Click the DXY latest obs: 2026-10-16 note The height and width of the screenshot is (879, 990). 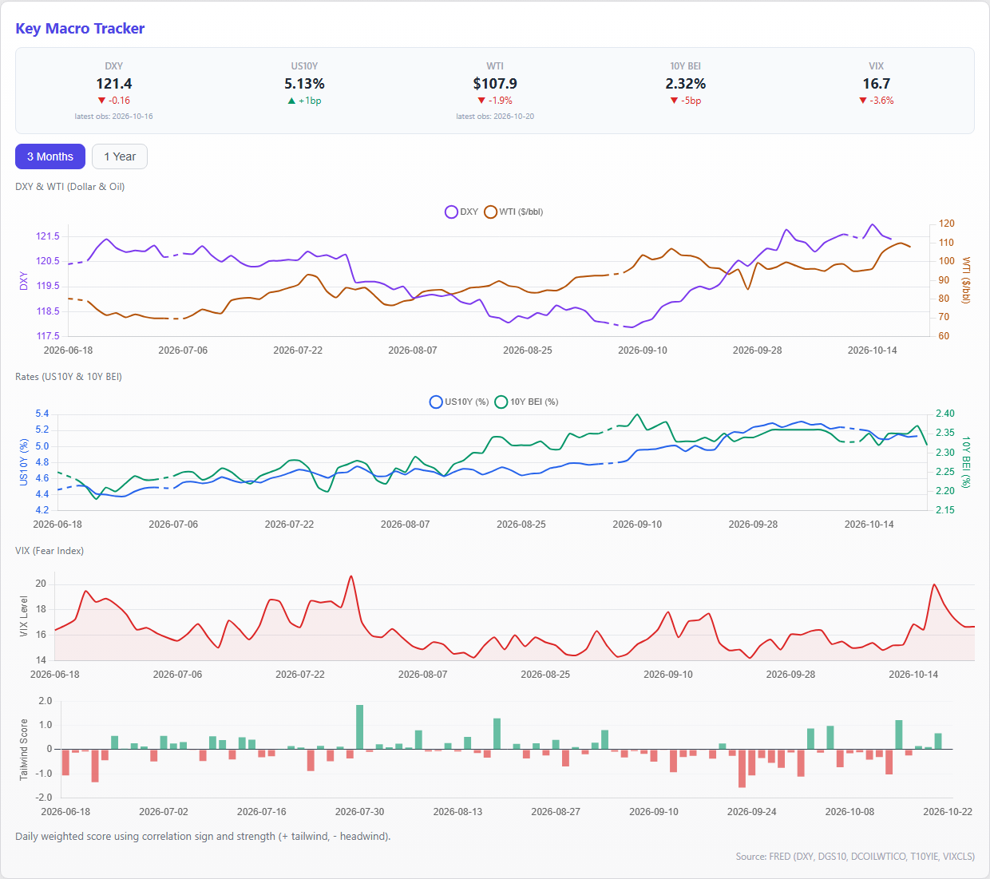pyautogui.click(x=114, y=117)
